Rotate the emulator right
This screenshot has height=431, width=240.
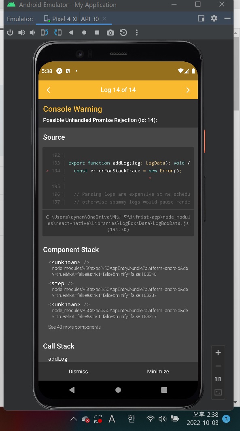(58, 32)
